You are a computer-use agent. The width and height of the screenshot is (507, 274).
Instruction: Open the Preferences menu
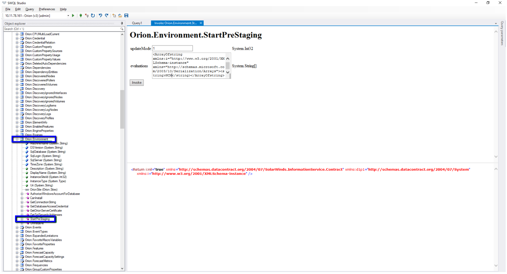coord(47,9)
